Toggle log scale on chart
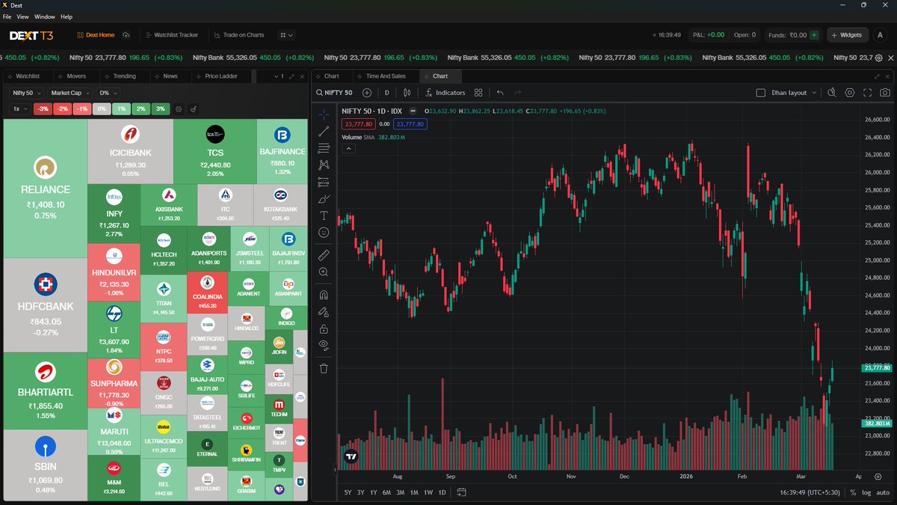897x505 pixels. click(x=866, y=492)
